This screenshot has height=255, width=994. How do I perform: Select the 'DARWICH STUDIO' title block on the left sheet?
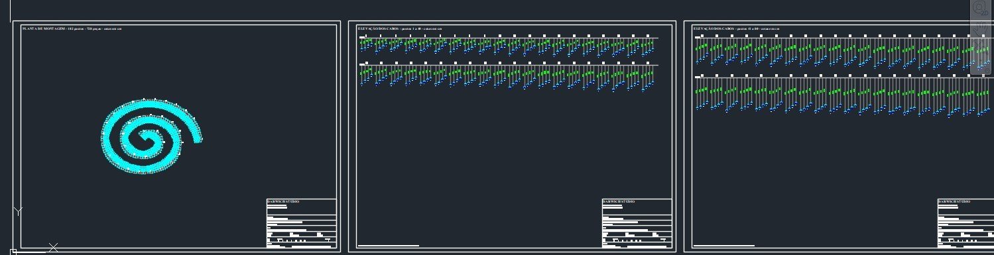tap(301, 223)
